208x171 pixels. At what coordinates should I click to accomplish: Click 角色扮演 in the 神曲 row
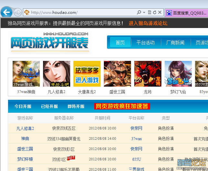(x=166, y=138)
